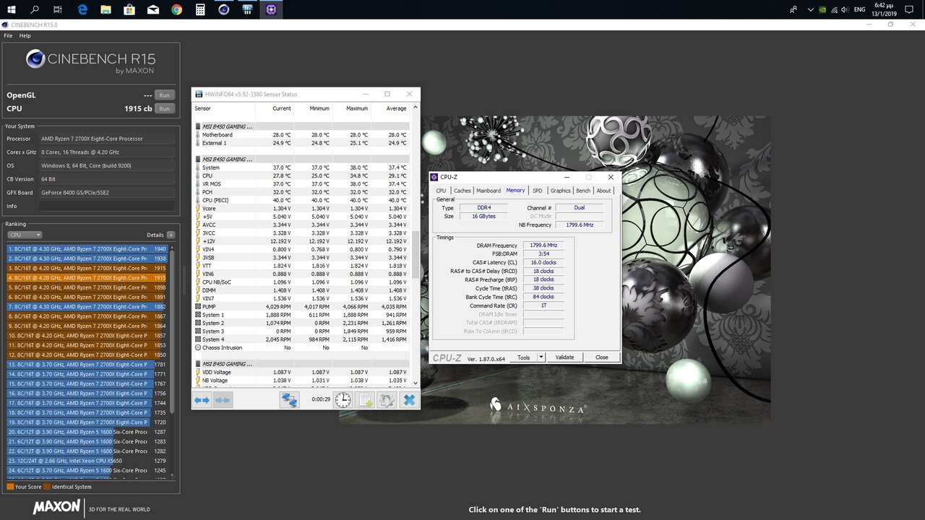Open Windows Start menu
925x520 pixels.
coord(12,9)
